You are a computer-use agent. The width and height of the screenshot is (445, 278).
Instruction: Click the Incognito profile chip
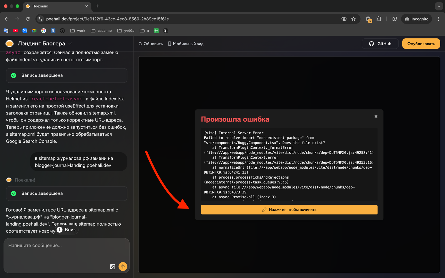[416, 19]
